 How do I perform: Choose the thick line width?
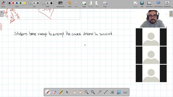[38, 3]
